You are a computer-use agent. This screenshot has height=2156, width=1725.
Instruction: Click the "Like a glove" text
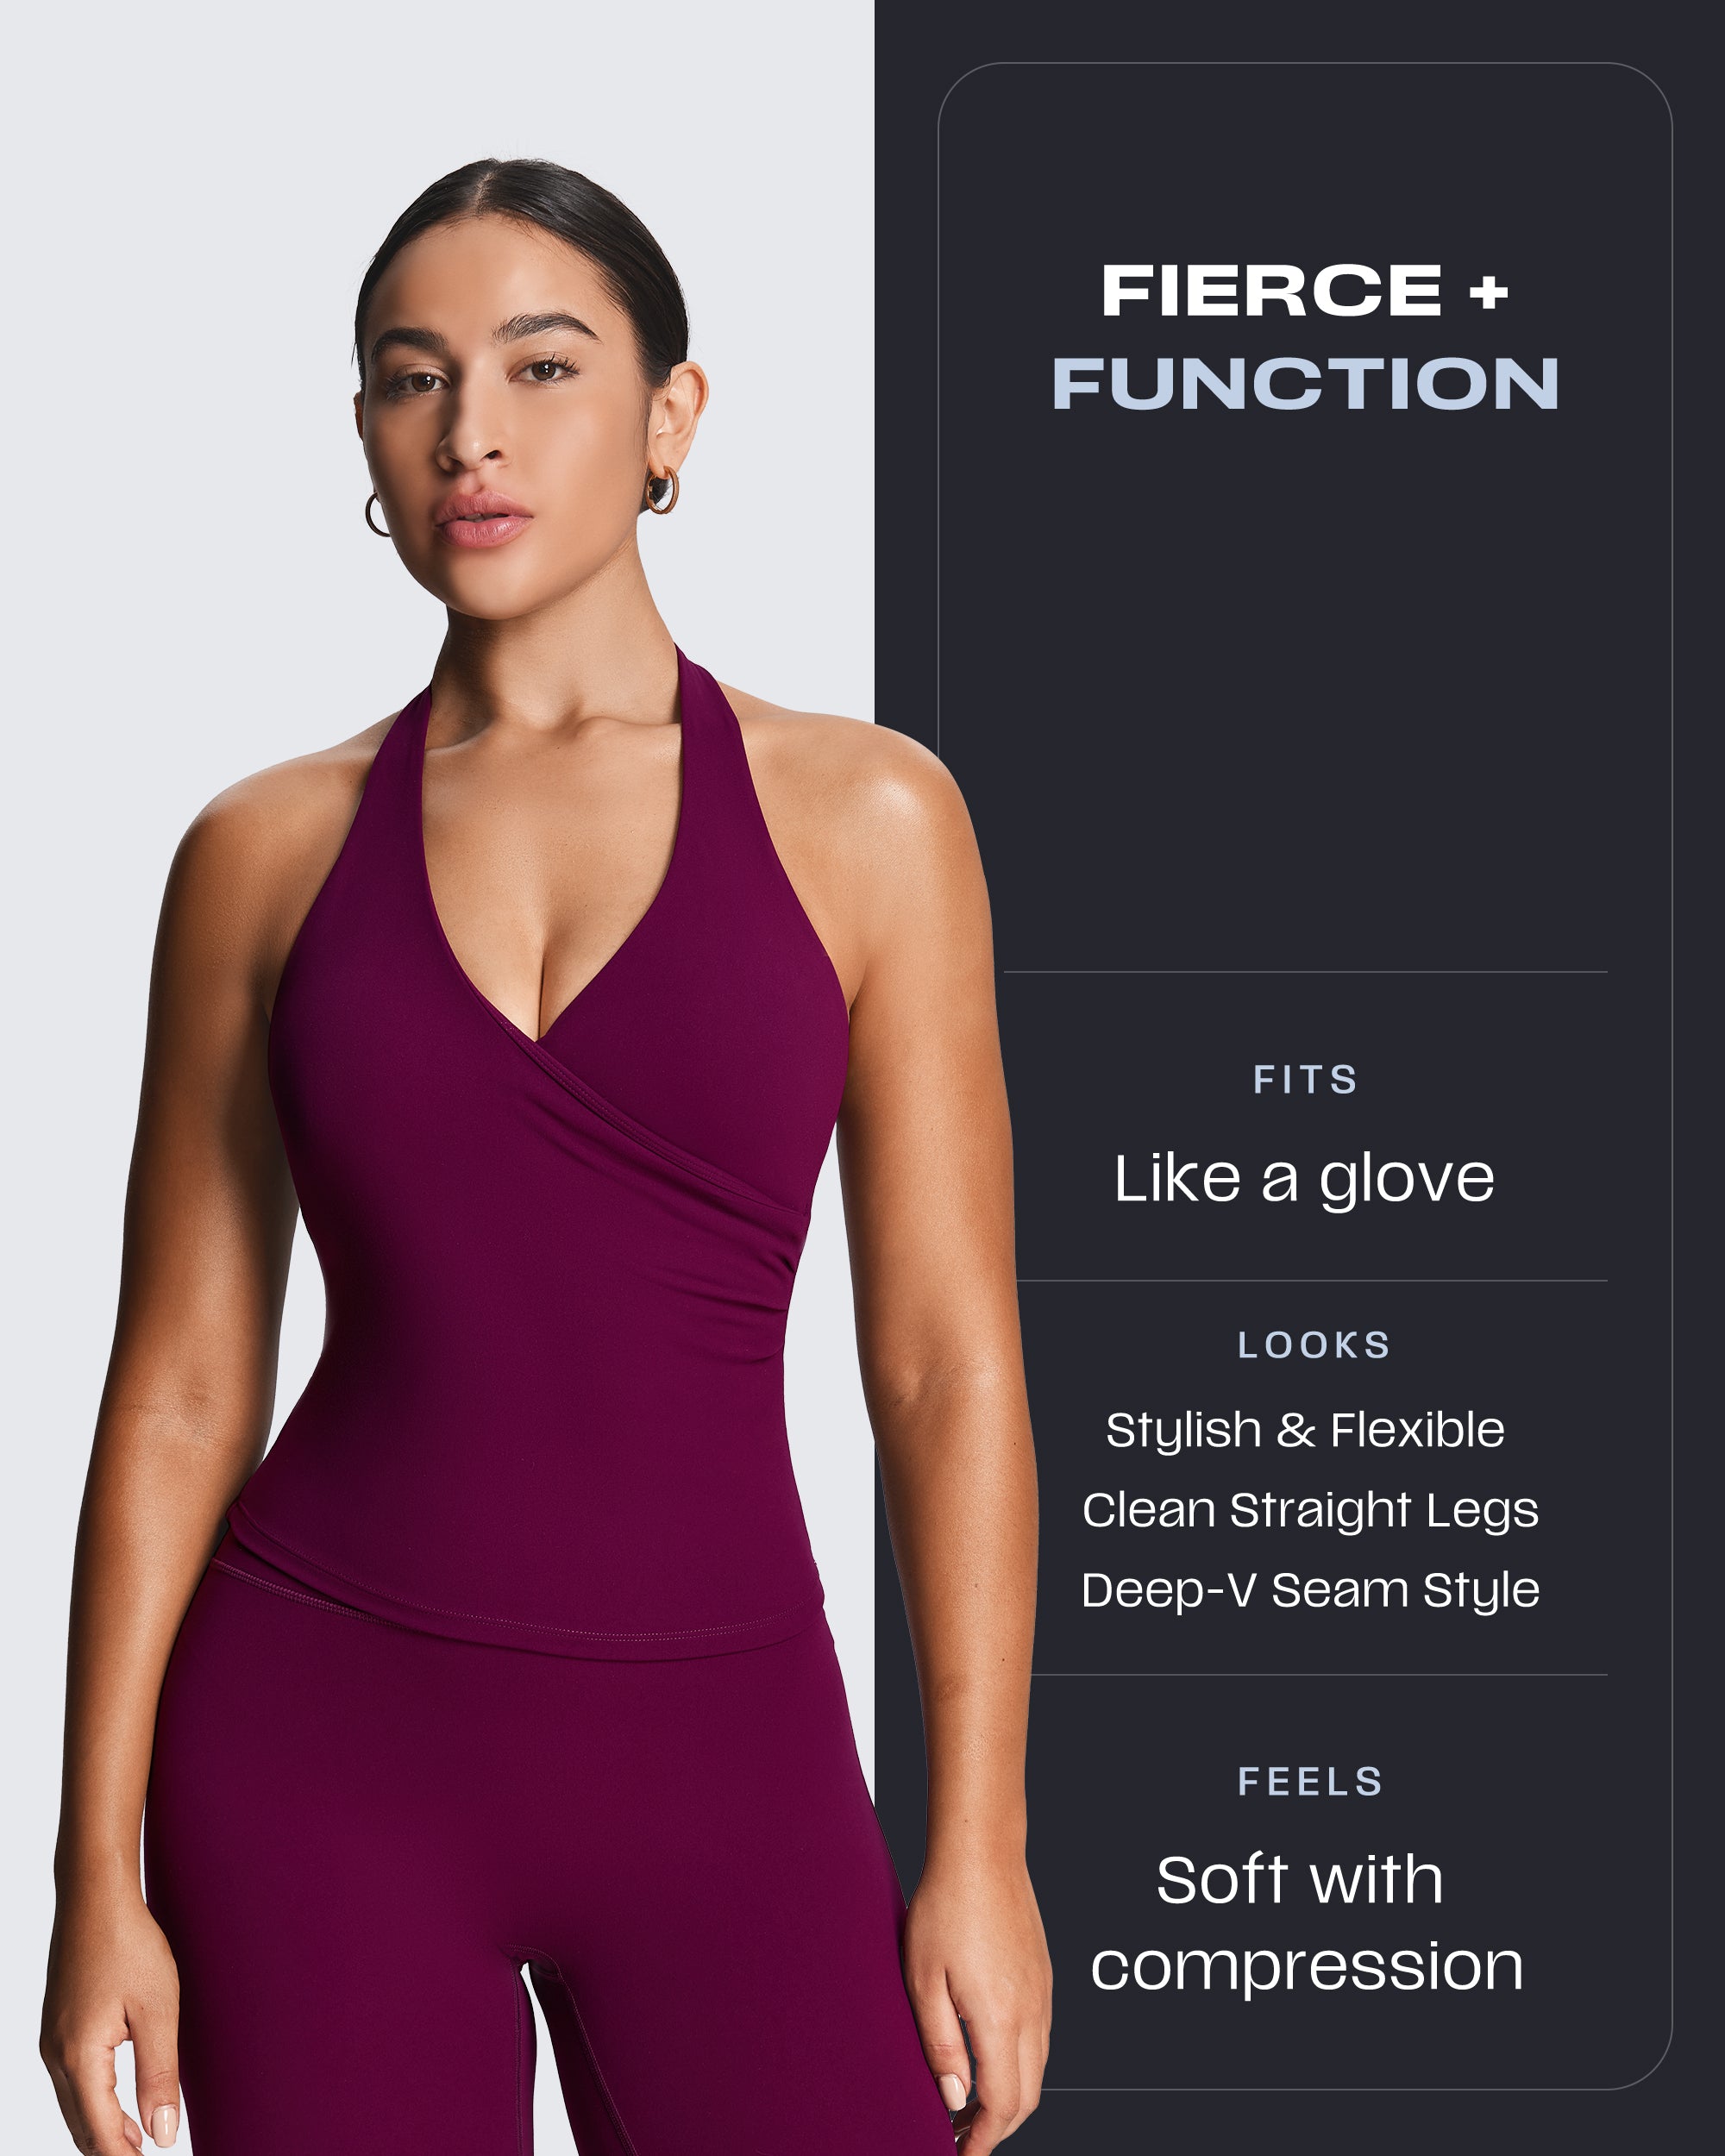(x=1304, y=1180)
